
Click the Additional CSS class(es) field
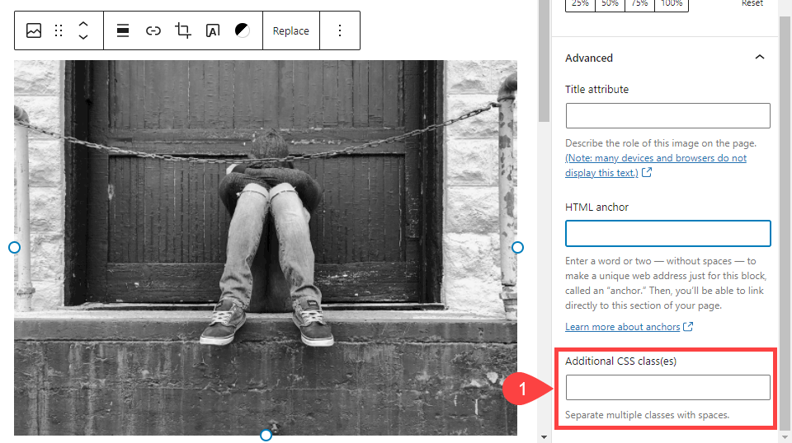click(667, 387)
